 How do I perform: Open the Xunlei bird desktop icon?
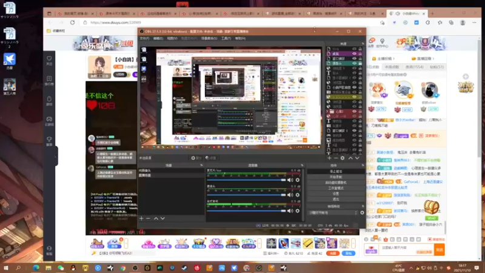click(x=10, y=61)
